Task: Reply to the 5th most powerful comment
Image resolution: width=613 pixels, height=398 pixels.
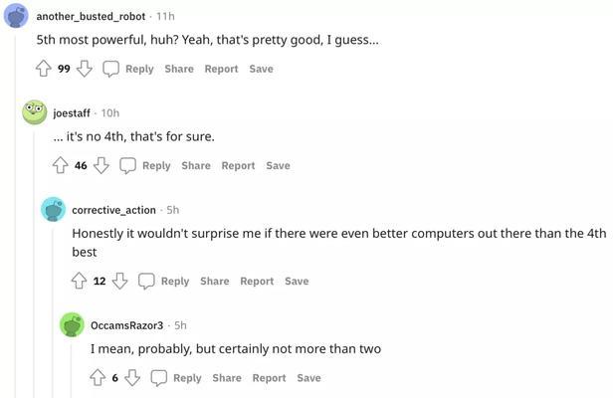Action: 139,69
